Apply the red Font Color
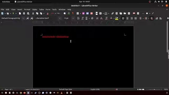The height and width of the screenshot is (95, 169). pos(111,18)
